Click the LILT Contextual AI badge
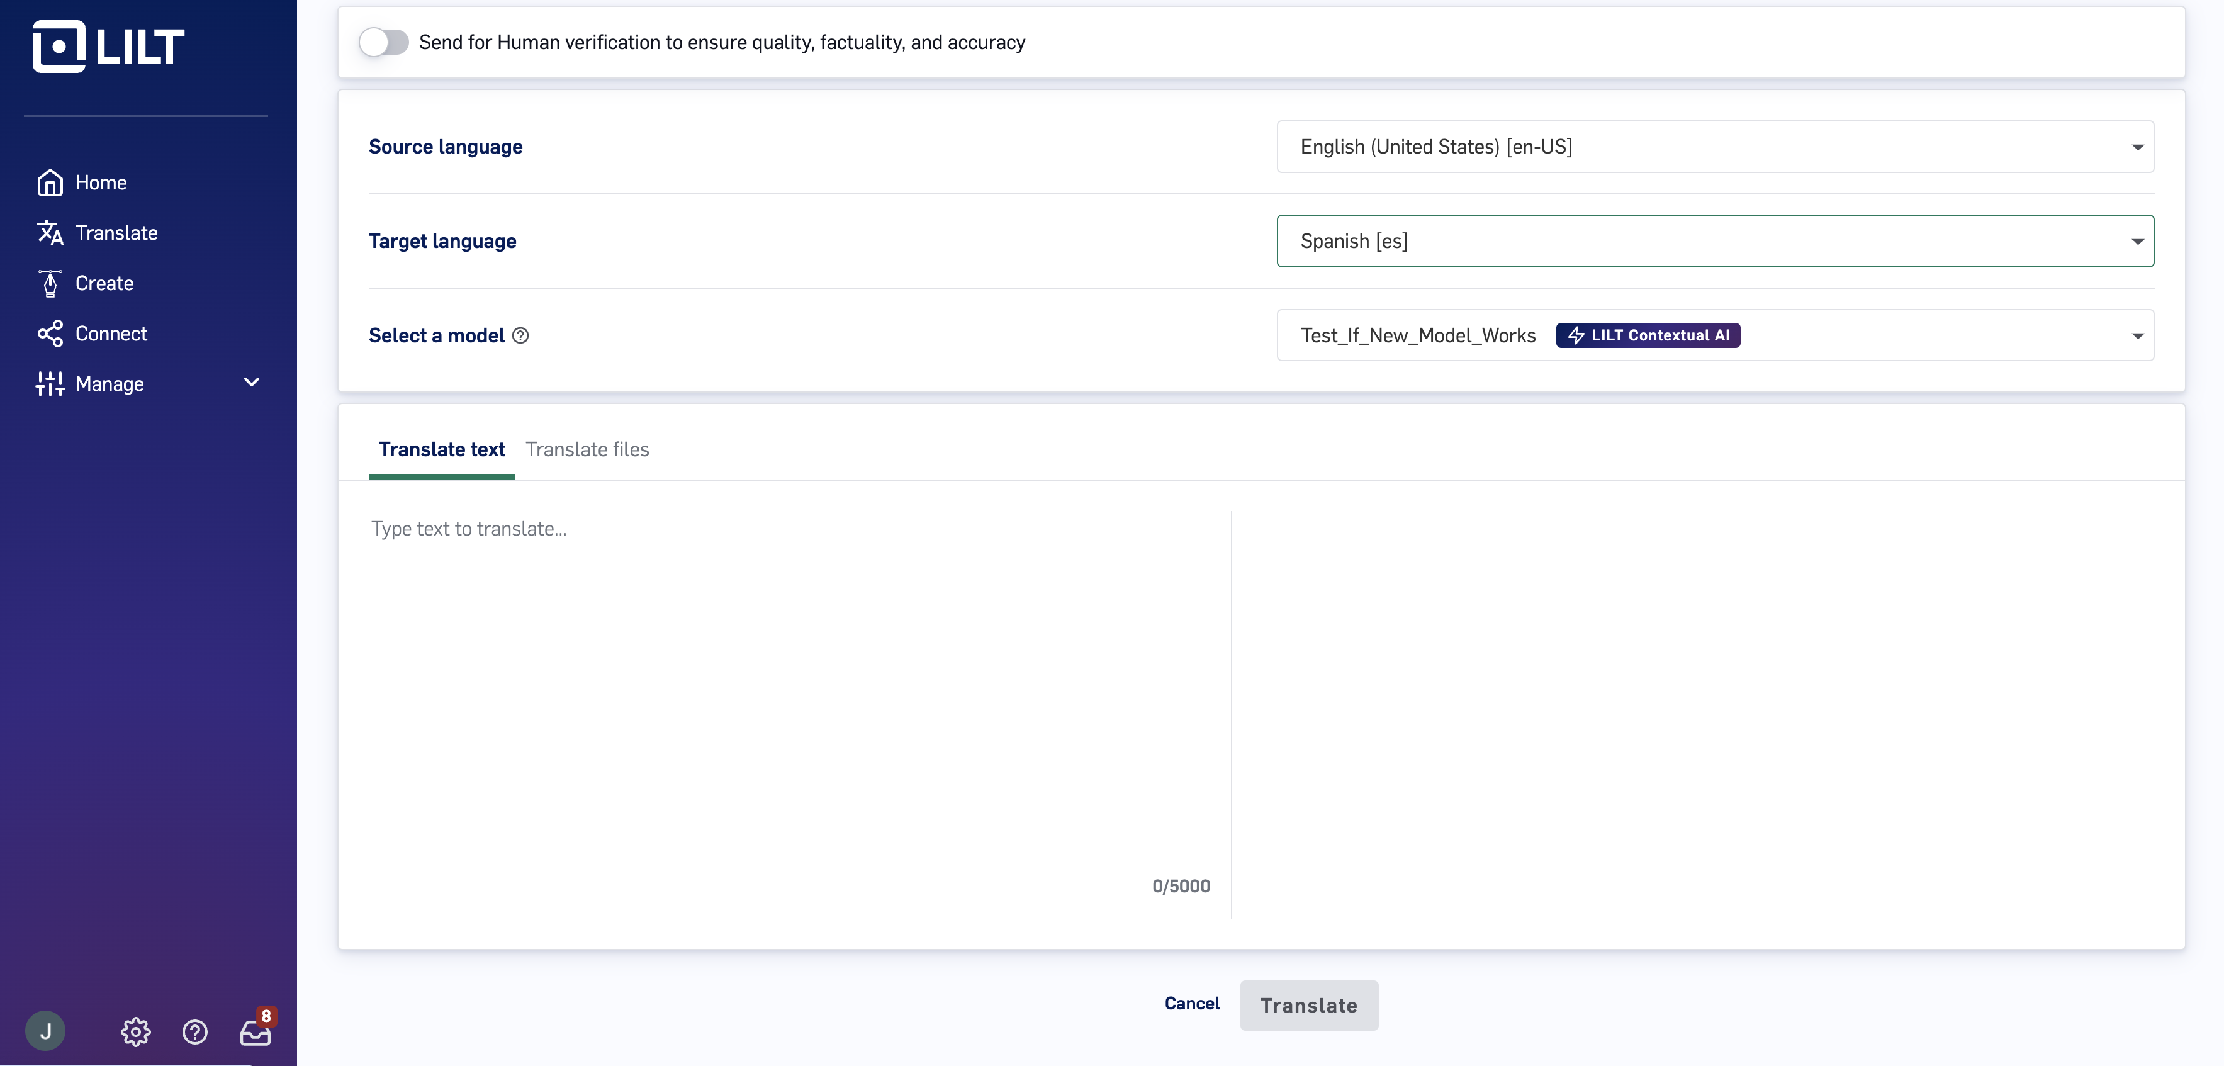The height and width of the screenshot is (1066, 2224). coord(1648,336)
